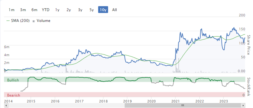Click the Bullish zone label
This screenshot has height=108, width=253.
(13, 80)
